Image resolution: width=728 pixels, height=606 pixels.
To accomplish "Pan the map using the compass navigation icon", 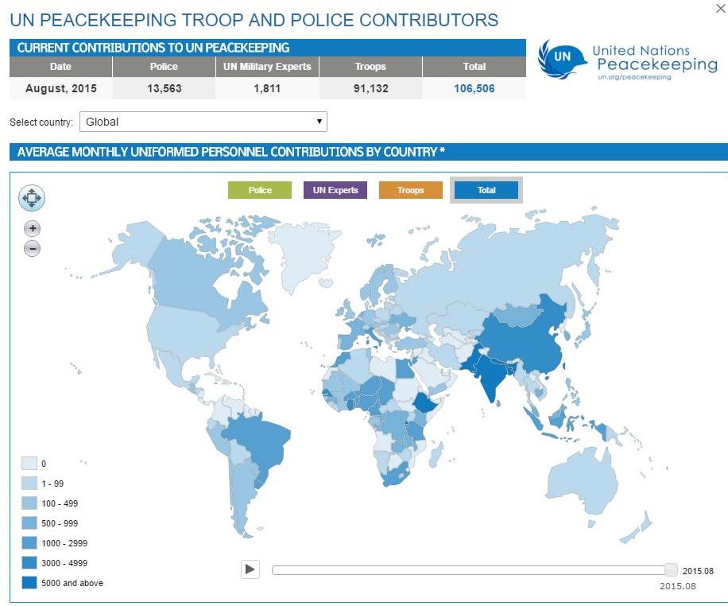I will (x=32, y=199).
